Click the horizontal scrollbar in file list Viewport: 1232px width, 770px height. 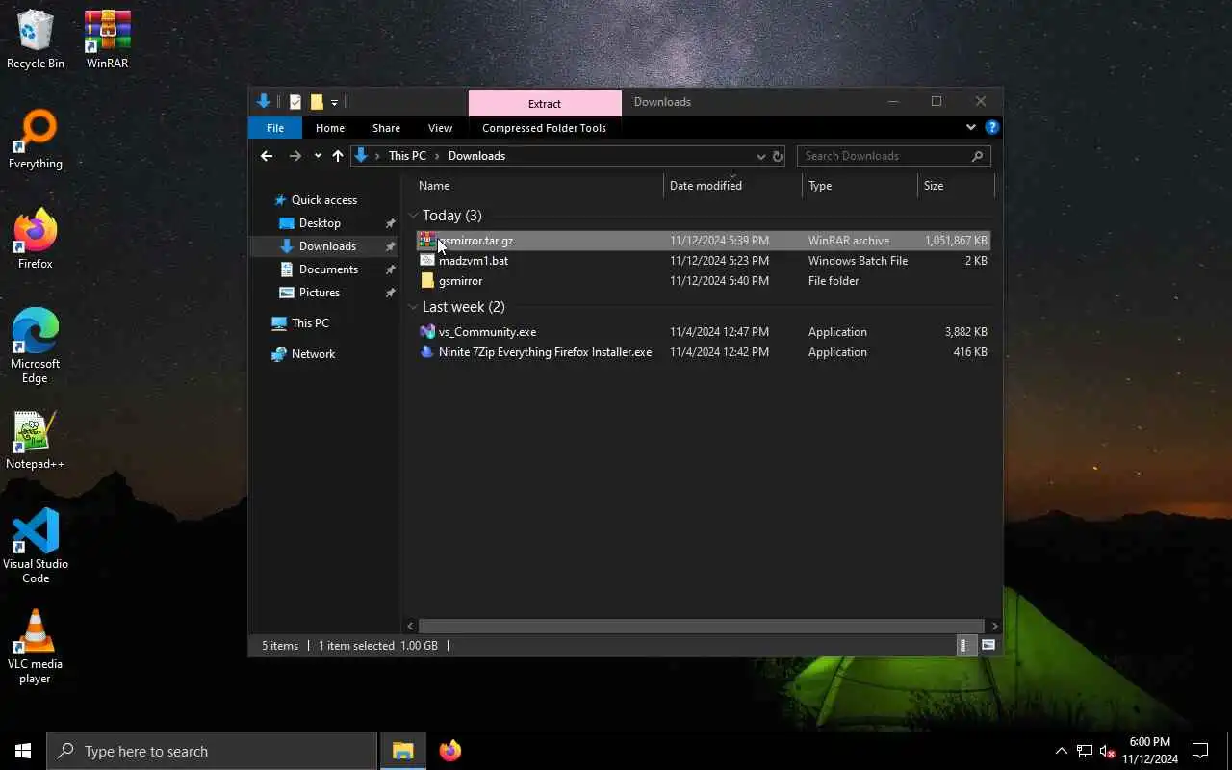701,626
